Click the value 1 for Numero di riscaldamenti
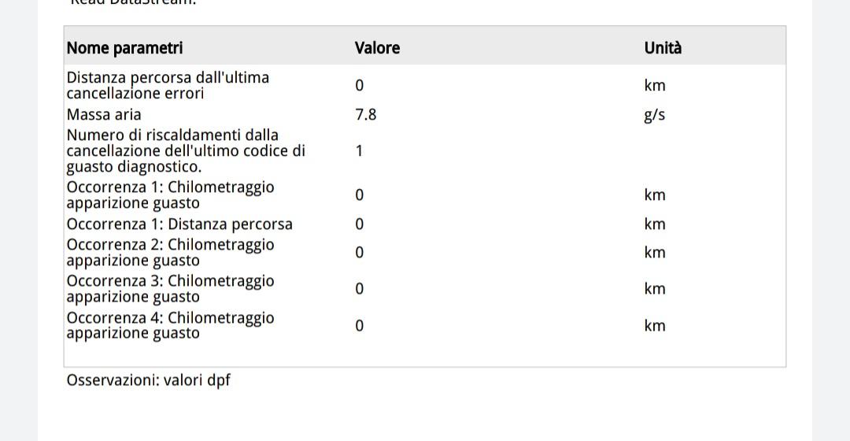The image size is (850, 441). [x=359, y=150]
